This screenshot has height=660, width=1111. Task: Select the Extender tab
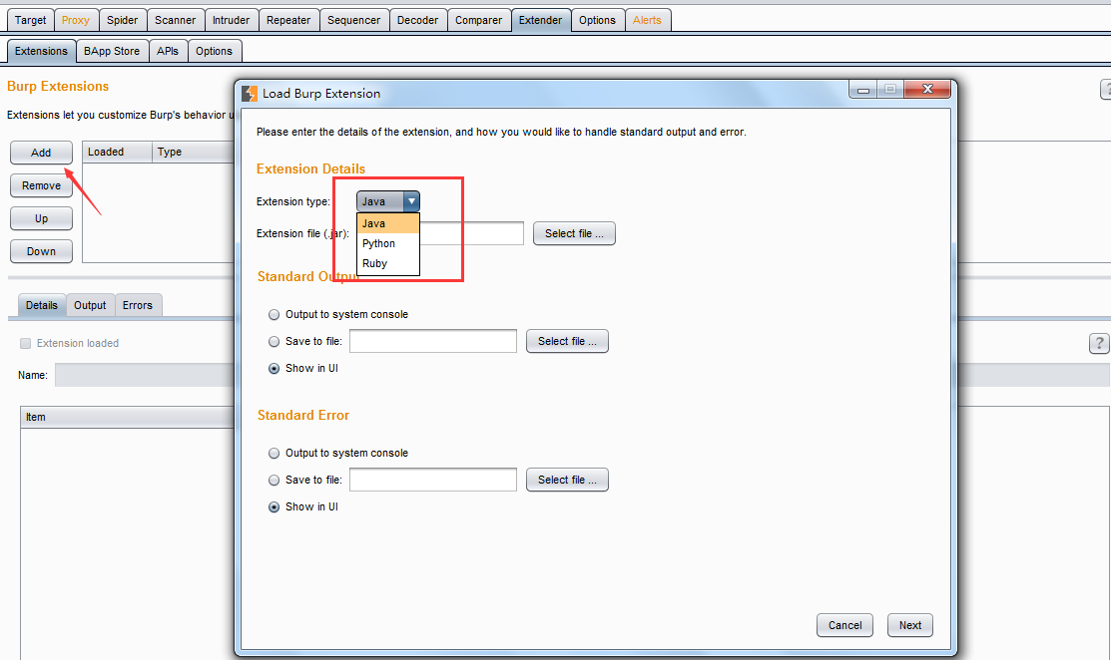(540, 20)
